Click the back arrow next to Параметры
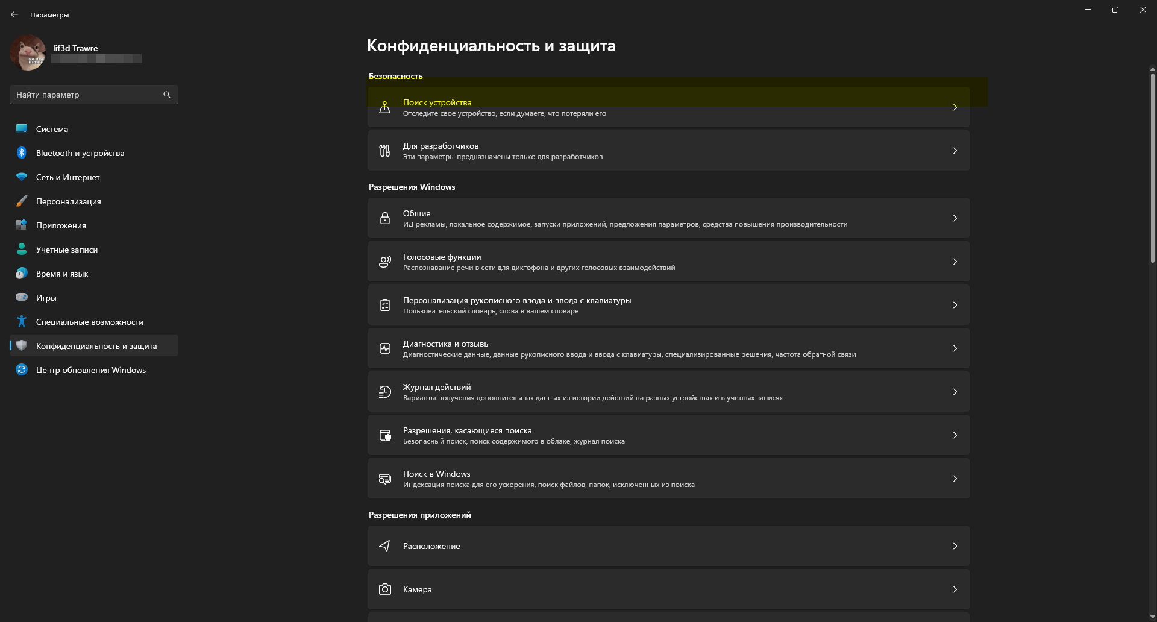 click(x=14, y=14)
